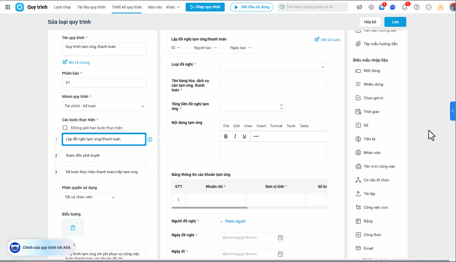Image resolution: width=456 pixels, height=262 pixels.
Task: Open Phân quyền sử dụng dropdown
Action: click(90, 197)
